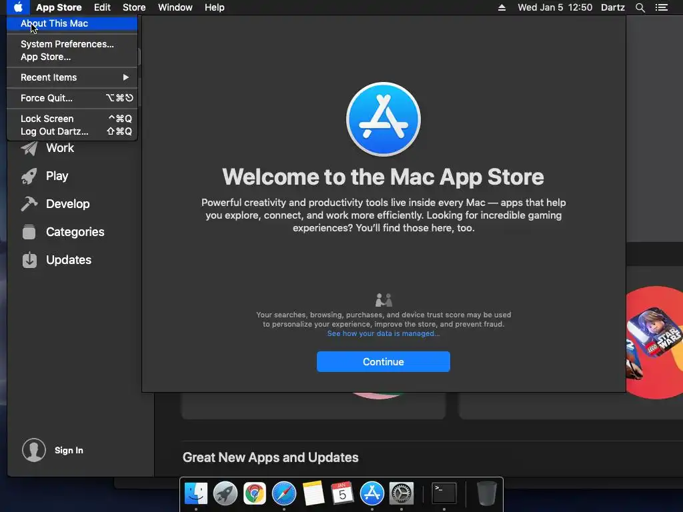
Task: Click the Dartz user name in menu bar
Action: (613, 7)
